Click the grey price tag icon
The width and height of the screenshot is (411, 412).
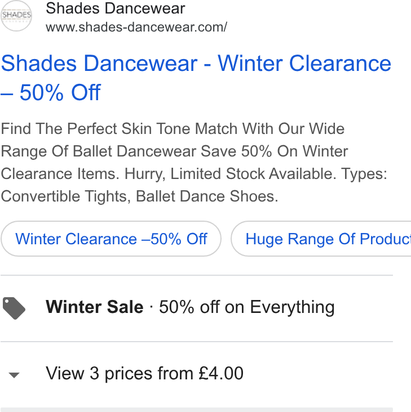pyautogui.click(x=14, y=308)
